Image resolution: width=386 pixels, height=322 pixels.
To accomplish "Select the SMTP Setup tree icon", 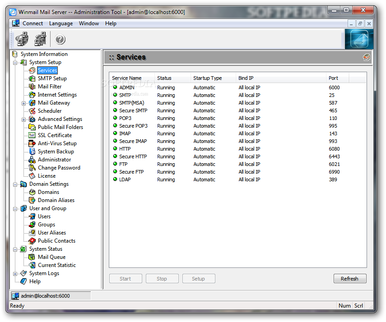I will point(32,78).
